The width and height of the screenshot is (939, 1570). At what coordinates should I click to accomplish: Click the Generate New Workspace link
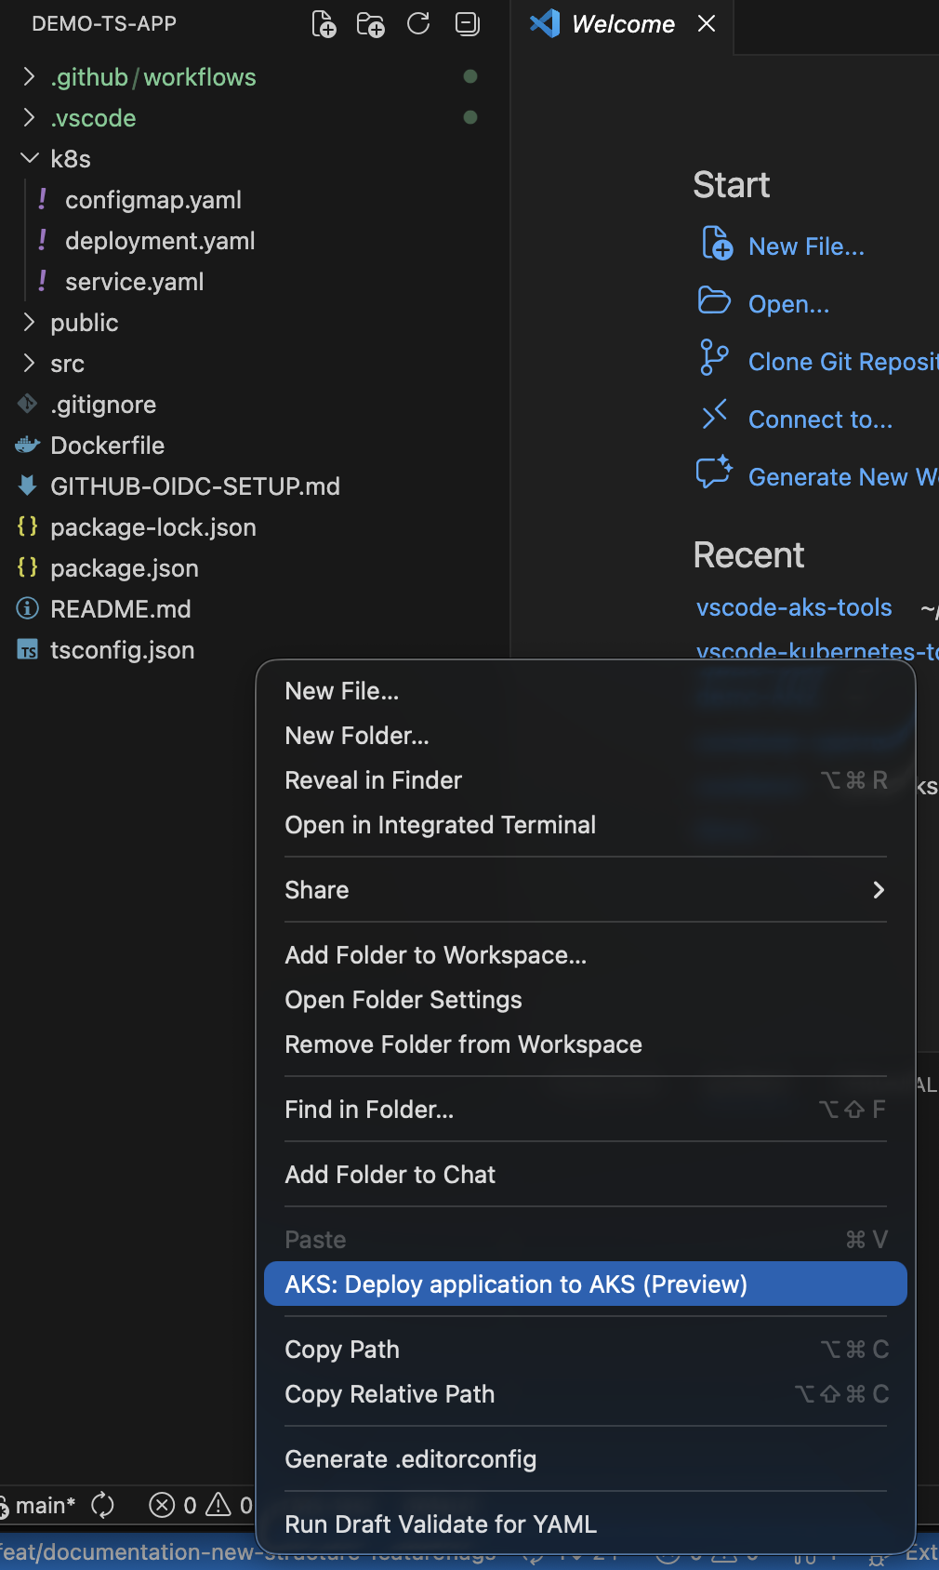point(843,477)
